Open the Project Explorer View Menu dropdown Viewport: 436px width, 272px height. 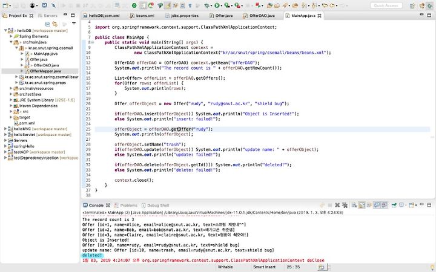[74, 24]
